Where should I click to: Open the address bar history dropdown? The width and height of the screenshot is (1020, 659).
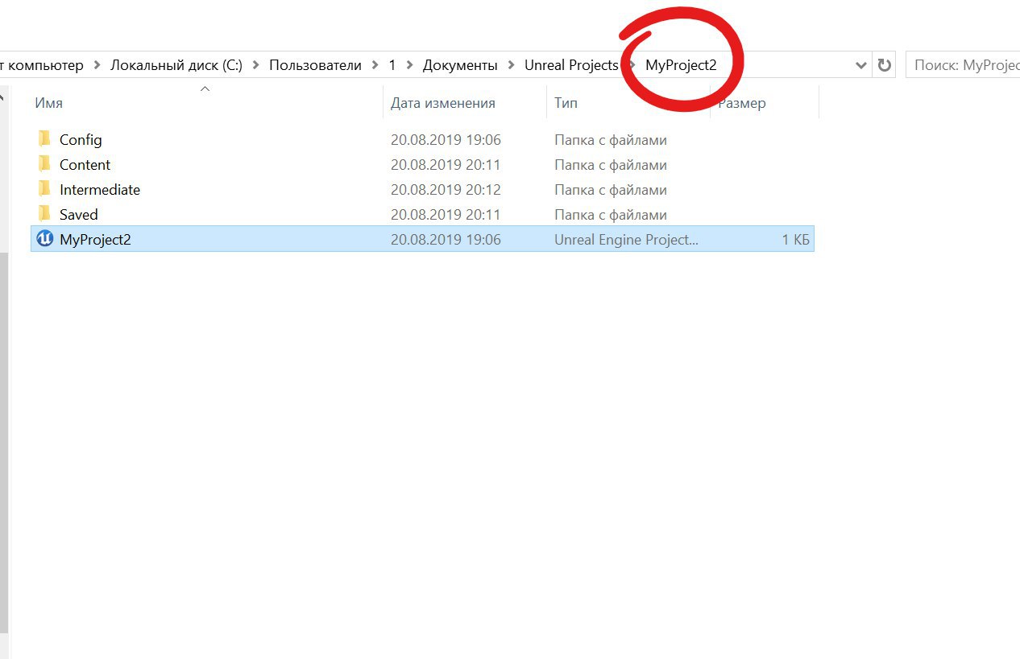tap(861, 65)
